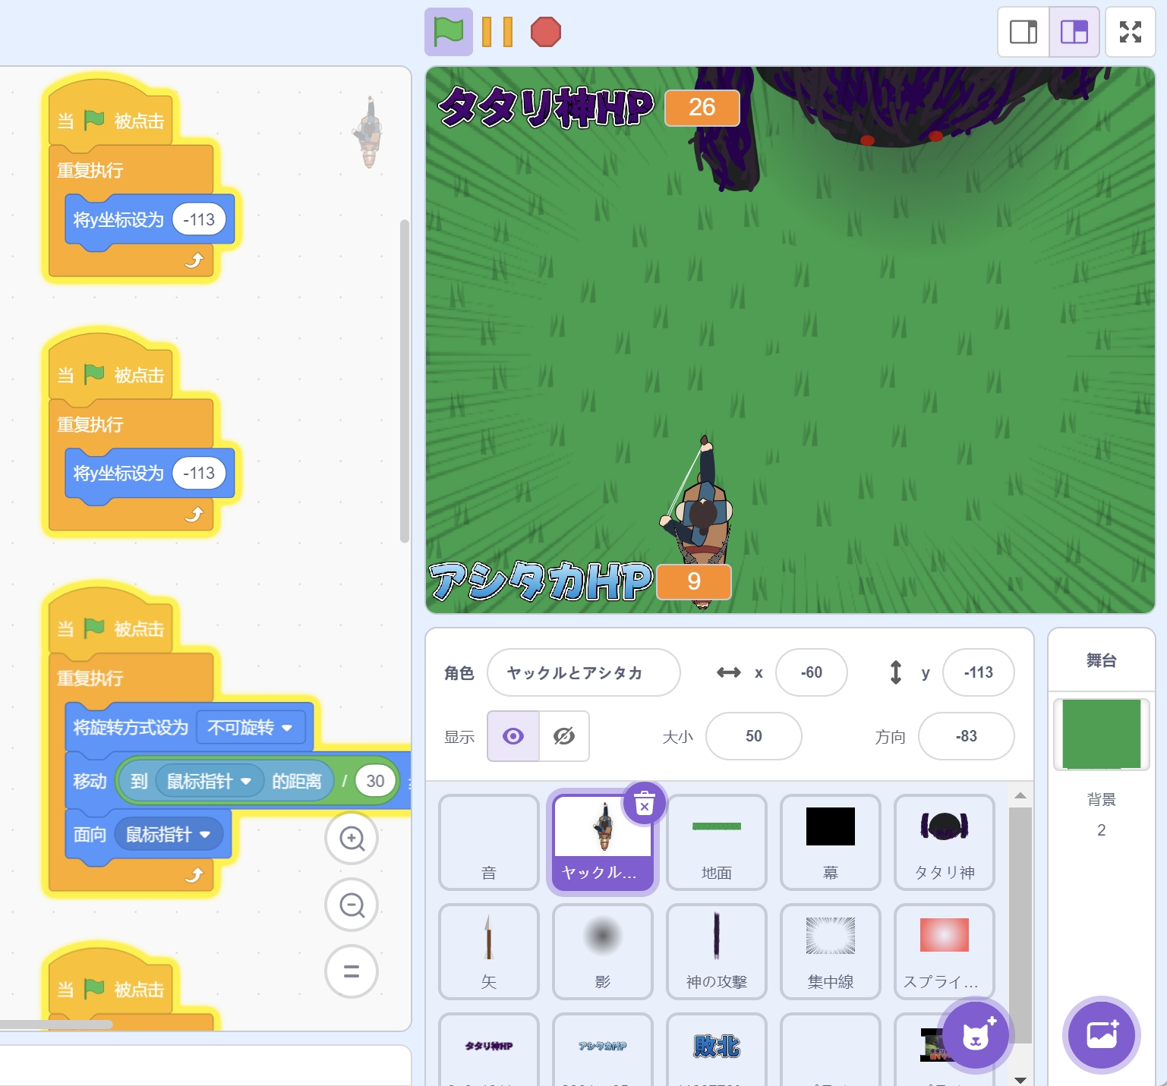This screenshot has width=1167, height=1086.
Task: Click the タタリ神HP monitor value 26
Action: (702, 108)
